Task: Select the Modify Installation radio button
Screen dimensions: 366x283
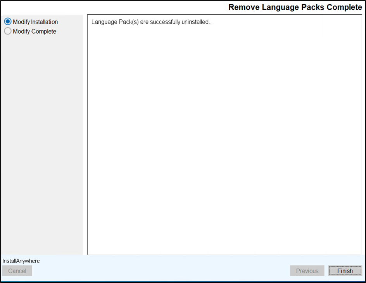Action: tap(8, 22)
